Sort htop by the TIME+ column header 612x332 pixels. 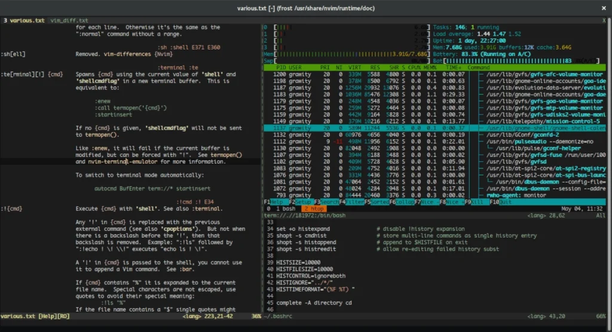pos(454,67)
